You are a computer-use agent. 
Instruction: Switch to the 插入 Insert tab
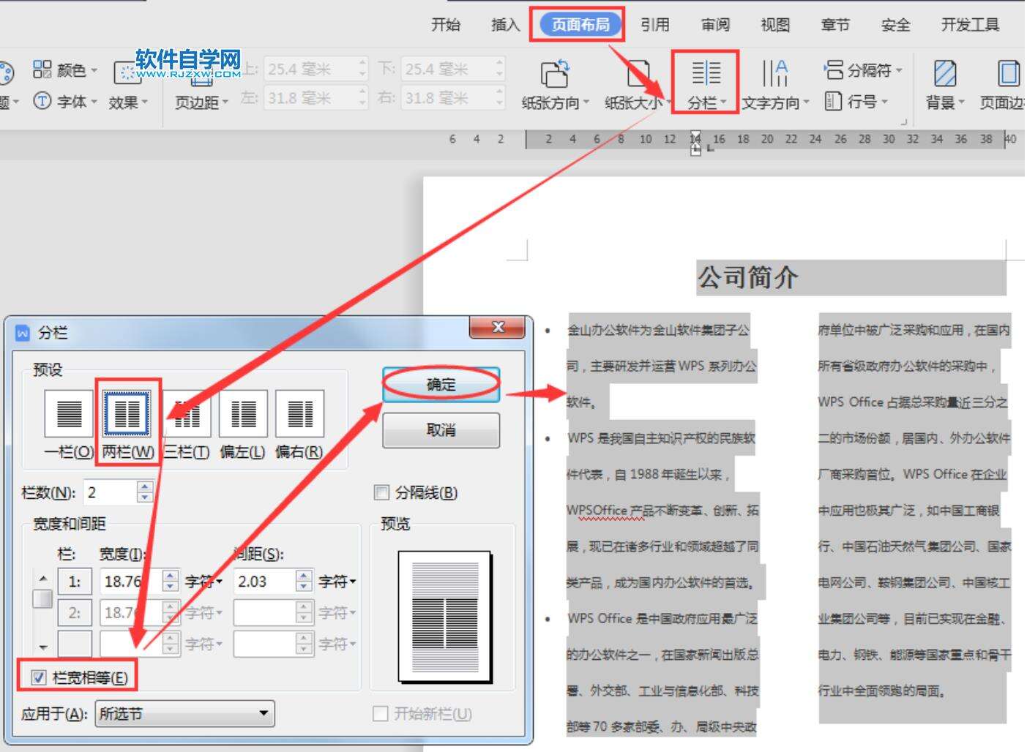pos(505,25)
